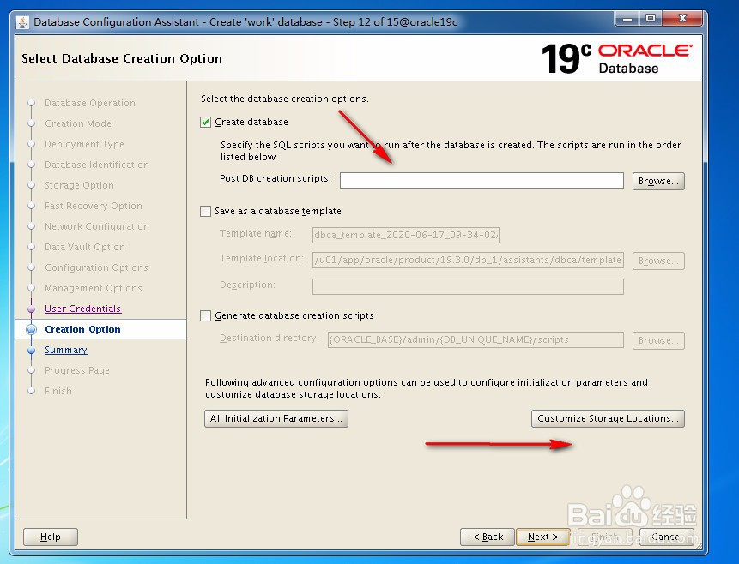This screenshot has height=564, width=739.
Task: Minimize the Database Configuration Assistant window
Action: point(627,19)
